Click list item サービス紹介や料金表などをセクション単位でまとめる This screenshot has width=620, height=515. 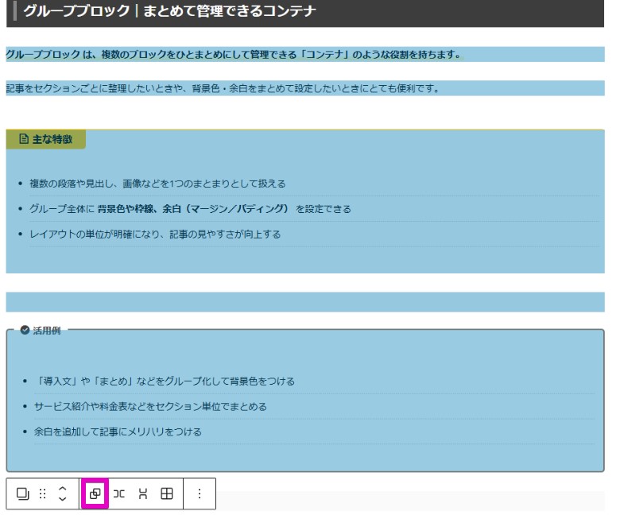tap(150, 406)
